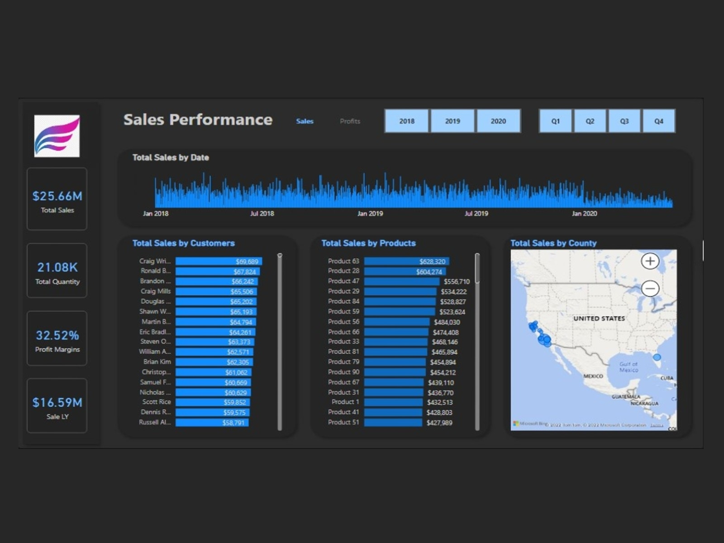Enable the Q3 quarter filter
The height and width of the screenshot is (543, 724).
tap(624, 121)
